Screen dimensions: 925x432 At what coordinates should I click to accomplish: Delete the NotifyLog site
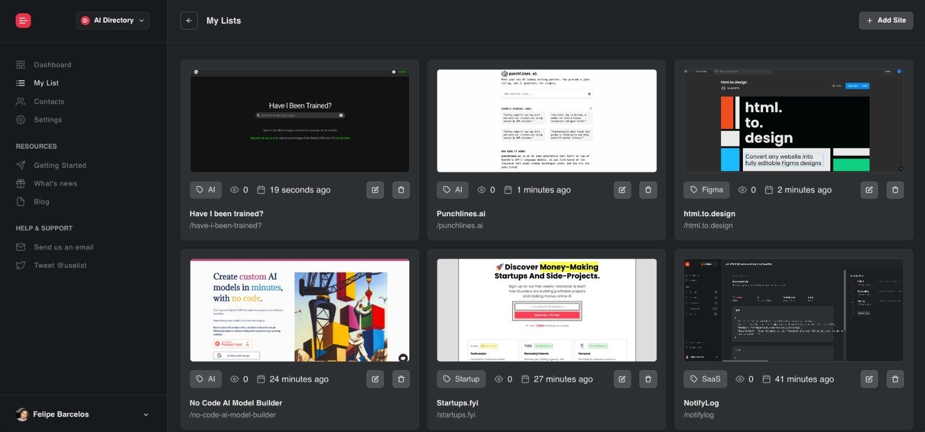point(896,379)
